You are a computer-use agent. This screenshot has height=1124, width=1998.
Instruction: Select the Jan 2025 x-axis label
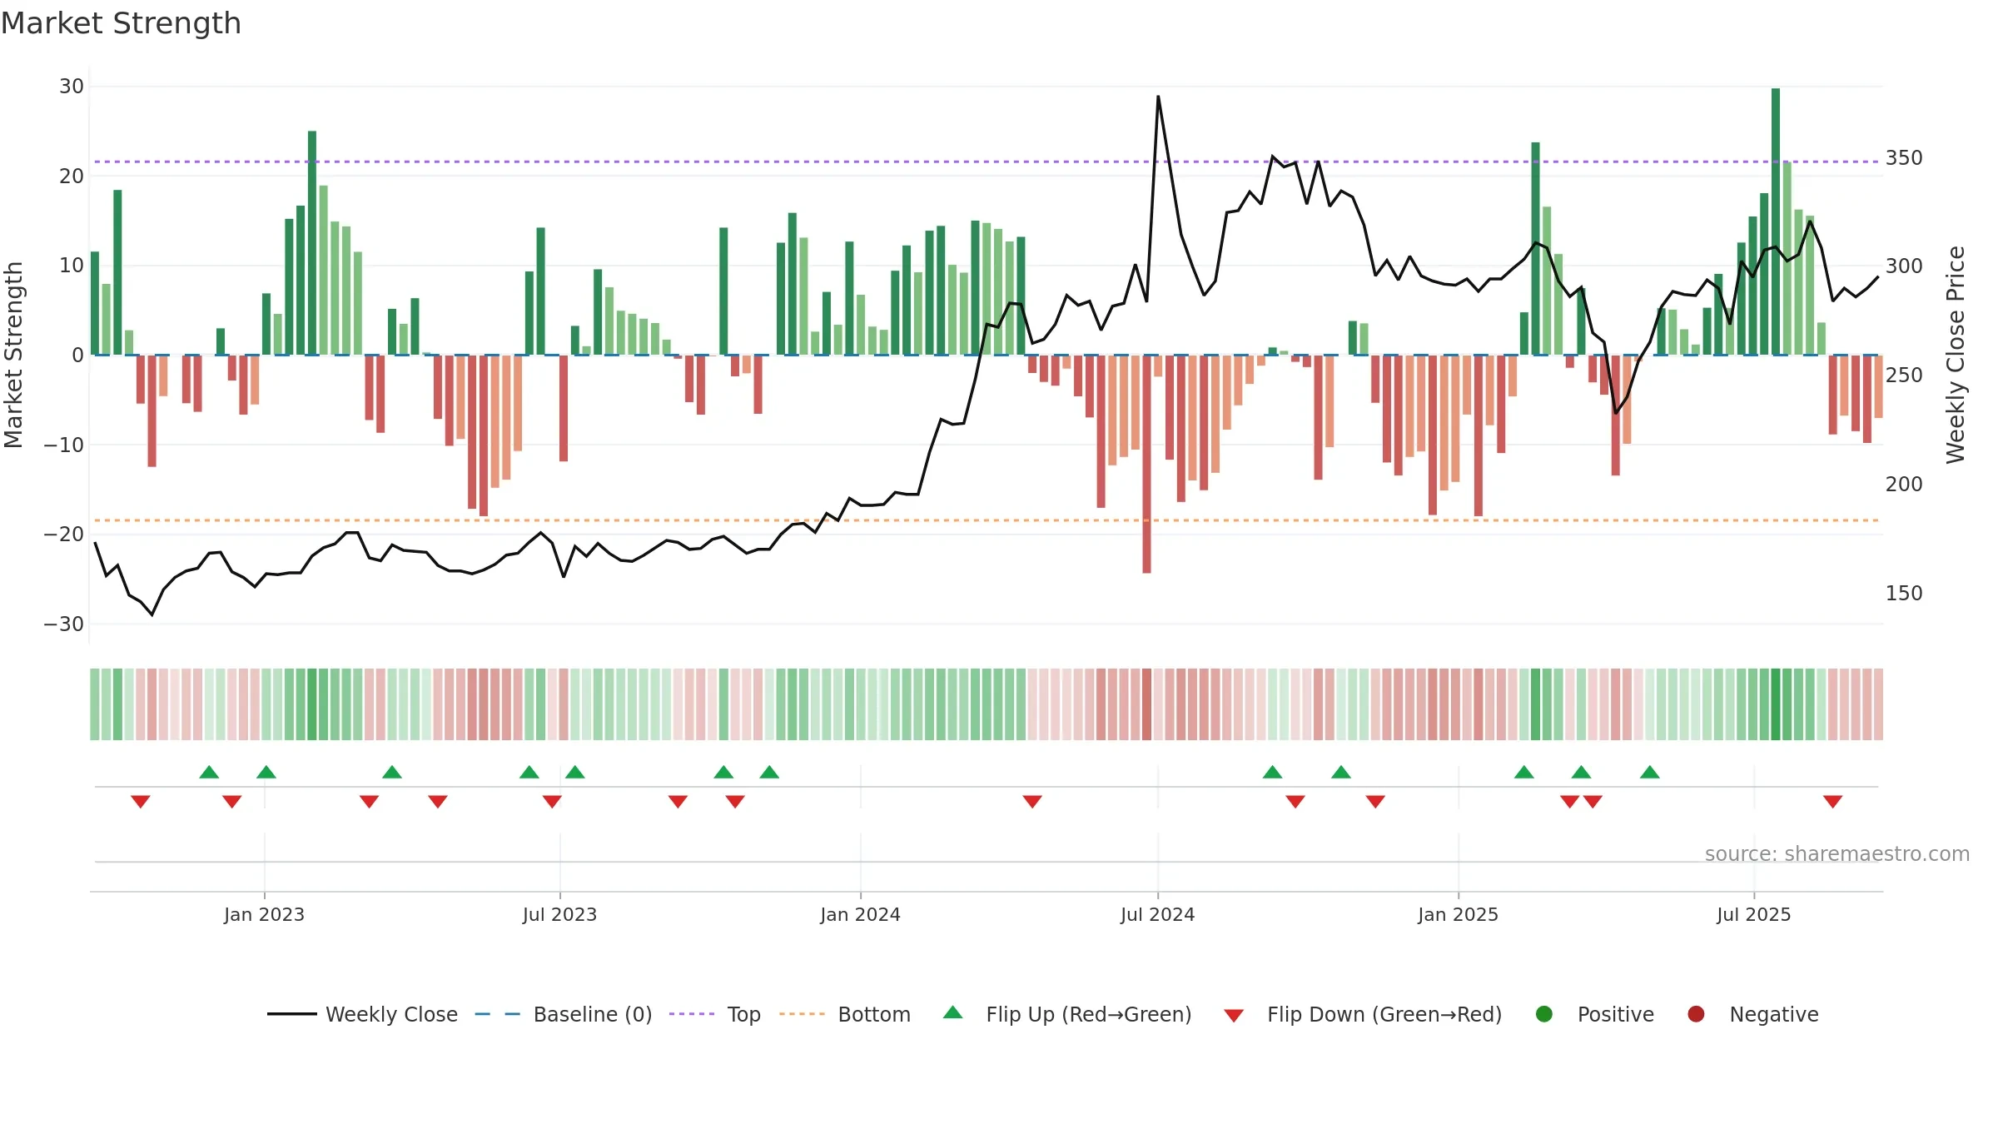1458,914
